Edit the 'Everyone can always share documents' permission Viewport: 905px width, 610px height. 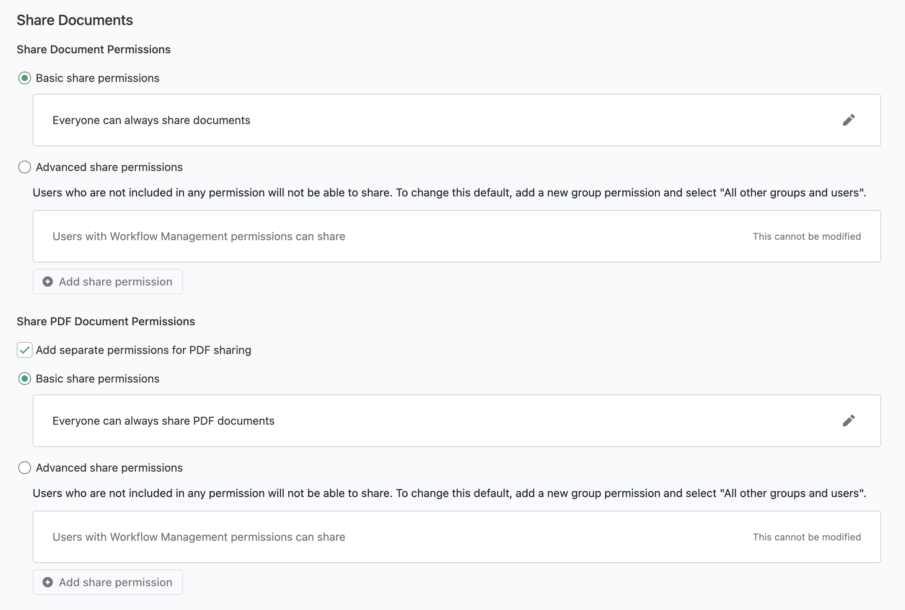(849, 120)
